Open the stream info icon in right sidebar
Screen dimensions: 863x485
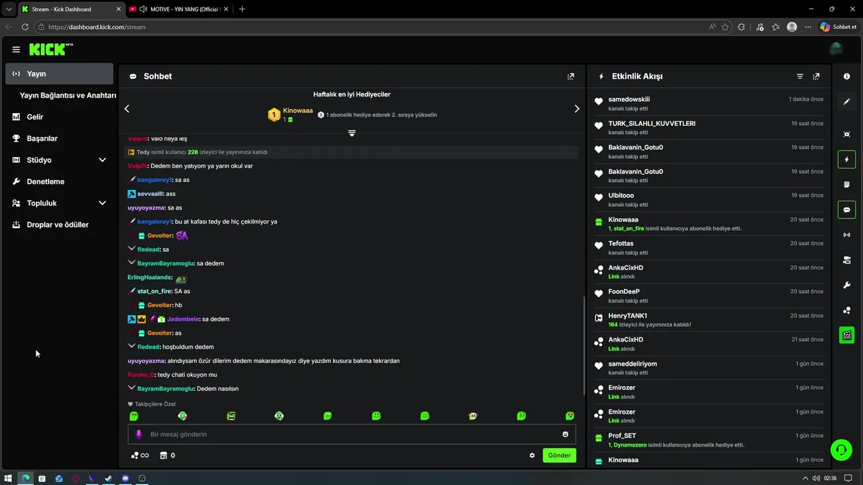coord(847,76)
